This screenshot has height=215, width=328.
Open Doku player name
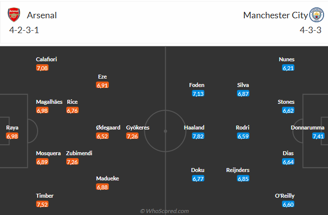198,170
